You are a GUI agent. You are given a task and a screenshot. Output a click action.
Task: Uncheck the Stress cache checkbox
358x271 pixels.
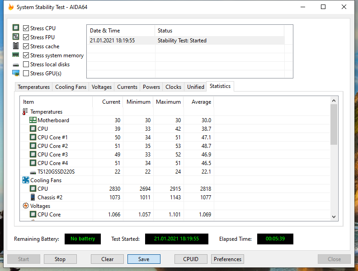[26, 46]
